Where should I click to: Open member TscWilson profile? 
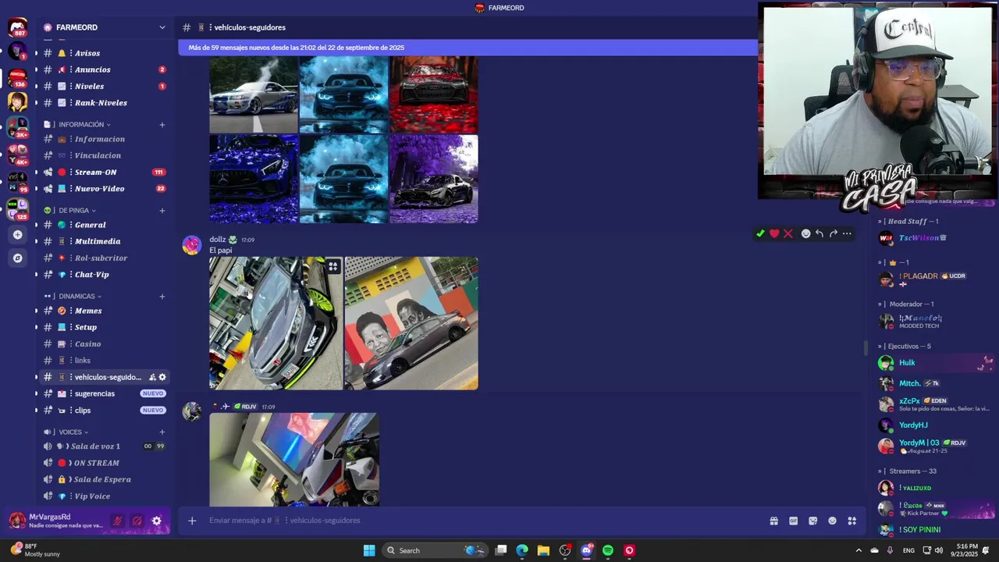923,238
